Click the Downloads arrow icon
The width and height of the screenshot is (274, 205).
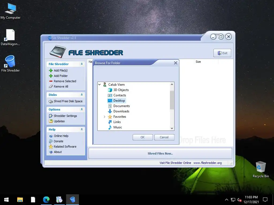[110, 111]
